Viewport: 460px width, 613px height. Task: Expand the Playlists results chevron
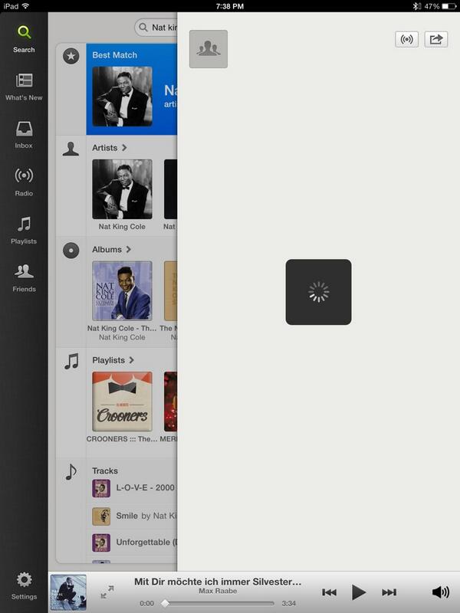(x=132, y=360)
